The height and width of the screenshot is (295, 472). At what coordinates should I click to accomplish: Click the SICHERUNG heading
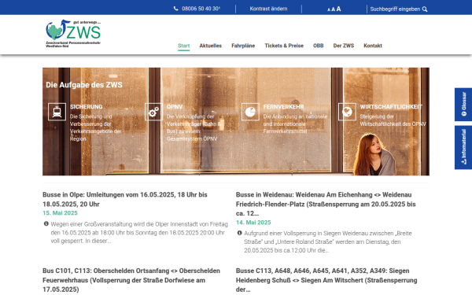pyautogui.click(x=87, y=107)
